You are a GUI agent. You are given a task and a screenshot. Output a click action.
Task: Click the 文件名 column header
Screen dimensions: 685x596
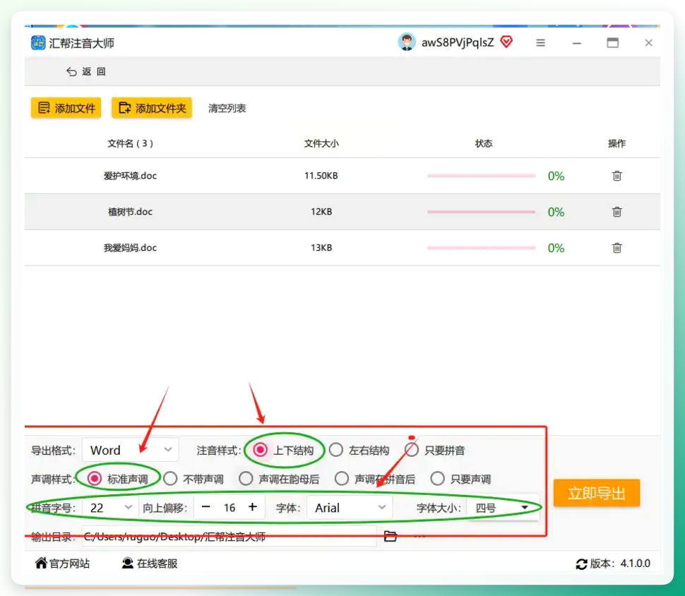130,143
